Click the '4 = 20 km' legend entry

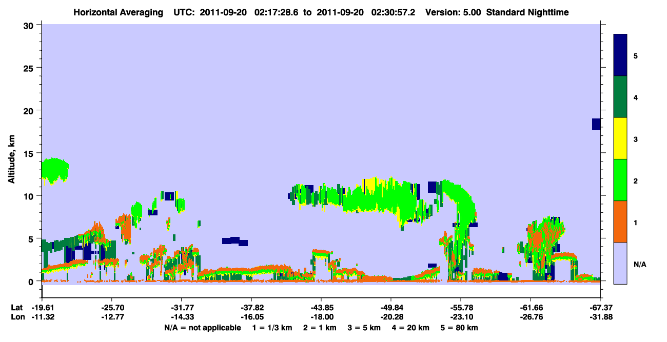(411, 328)
